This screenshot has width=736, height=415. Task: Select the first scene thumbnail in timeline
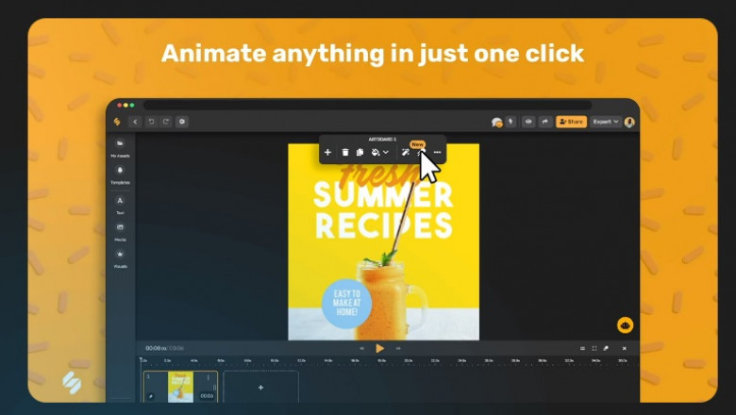180,387
